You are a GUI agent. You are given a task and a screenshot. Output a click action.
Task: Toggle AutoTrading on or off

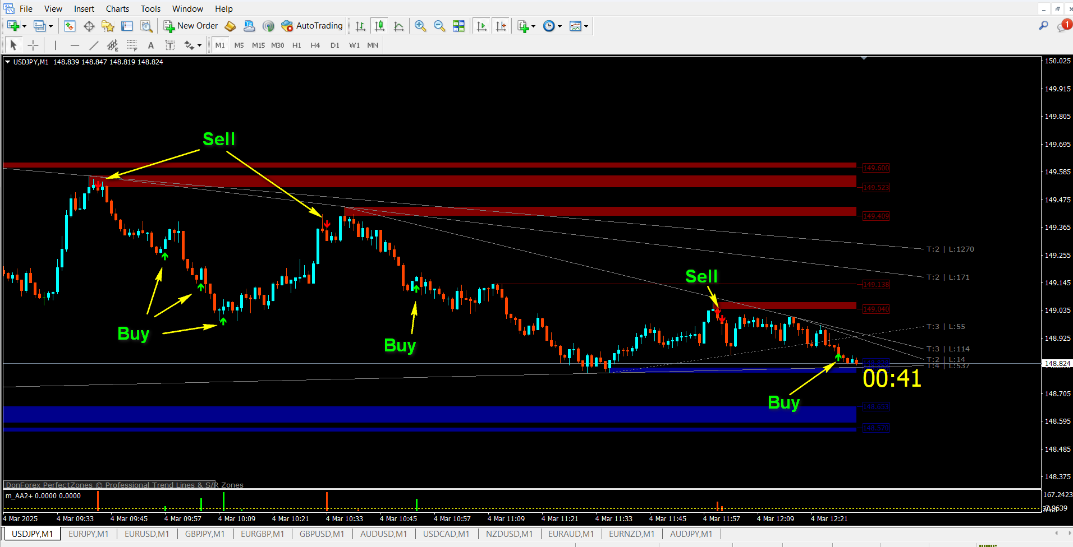pyautogui.click(x=312, y=26)
